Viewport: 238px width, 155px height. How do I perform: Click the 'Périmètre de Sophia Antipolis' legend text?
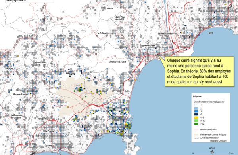tap(213, 134)
